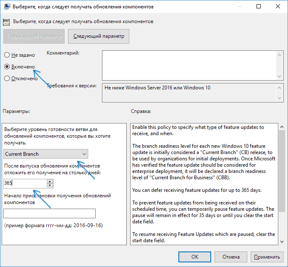Click the 'Выберите уровень готовности ветви' label
The height and width of the screenshot is (267, 288).
(x=58, y=136)
